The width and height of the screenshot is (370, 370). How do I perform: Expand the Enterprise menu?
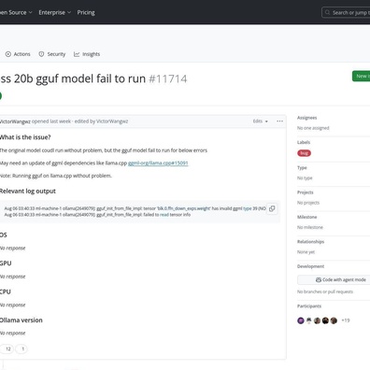click(55, 12)
